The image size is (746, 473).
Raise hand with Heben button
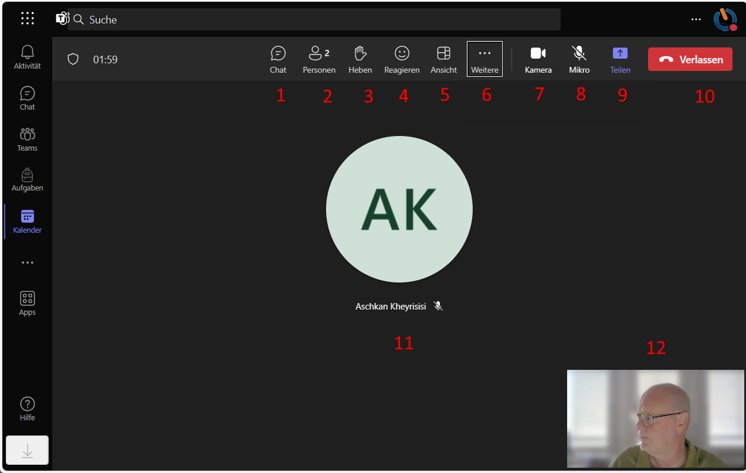360,59
